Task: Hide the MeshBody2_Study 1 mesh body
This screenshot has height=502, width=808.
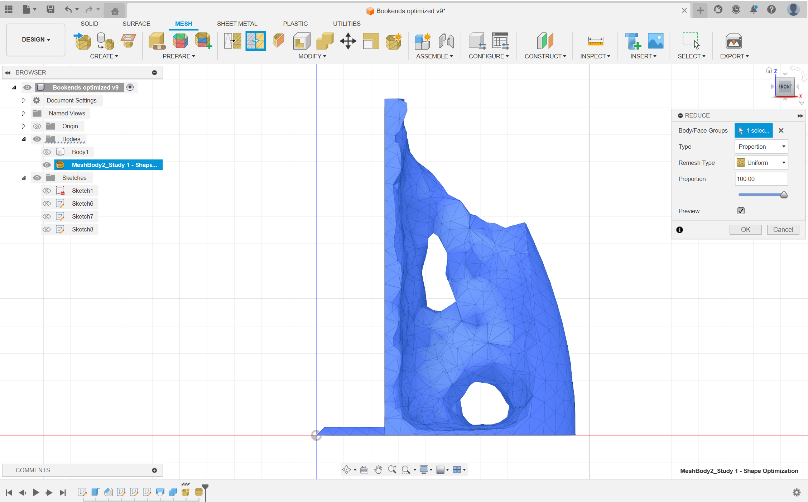Action: [x=47, y=165]
